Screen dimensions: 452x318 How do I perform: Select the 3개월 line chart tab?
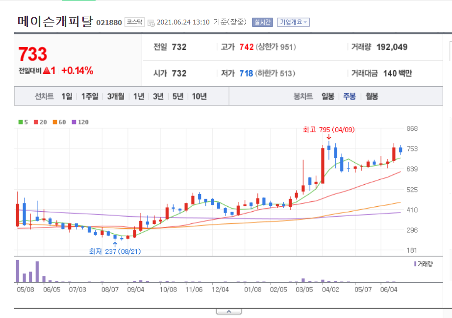[x=116, y=96]
